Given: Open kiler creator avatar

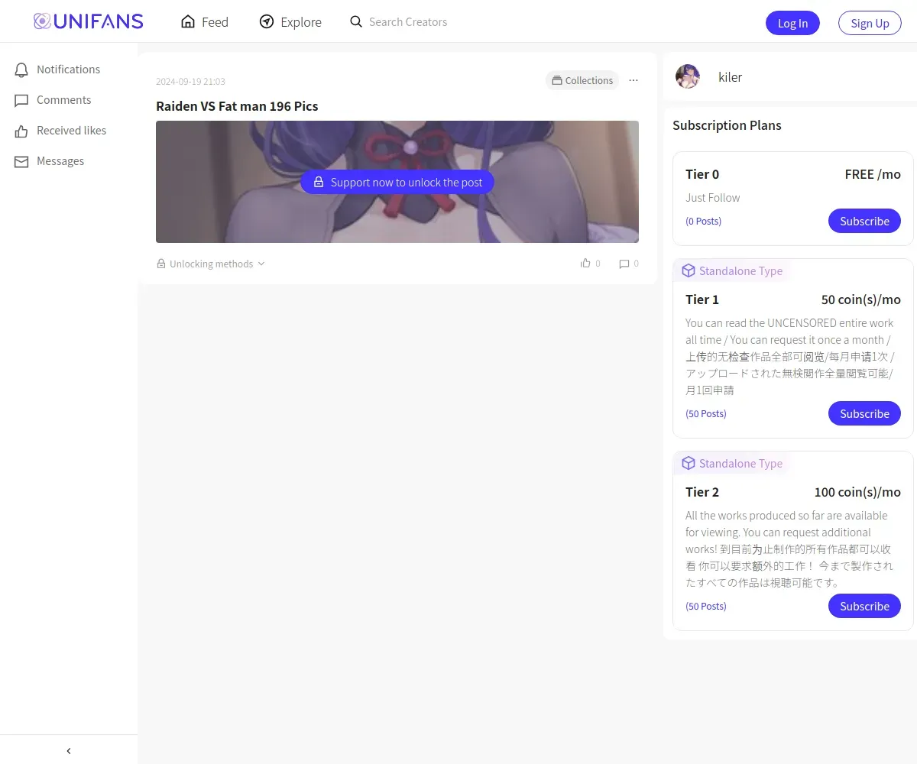Looking at the screenshot, I should coord(688,76).
